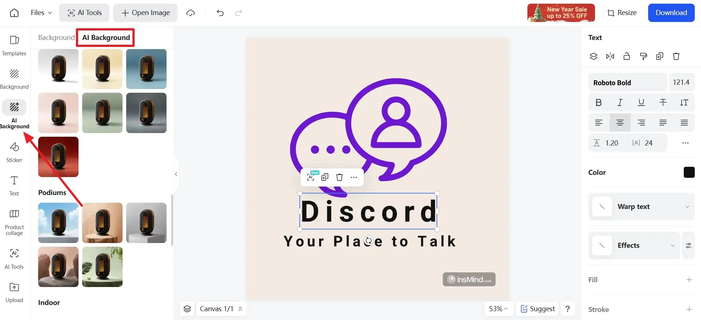Click the flip icon in Text panel

point(610,56)
